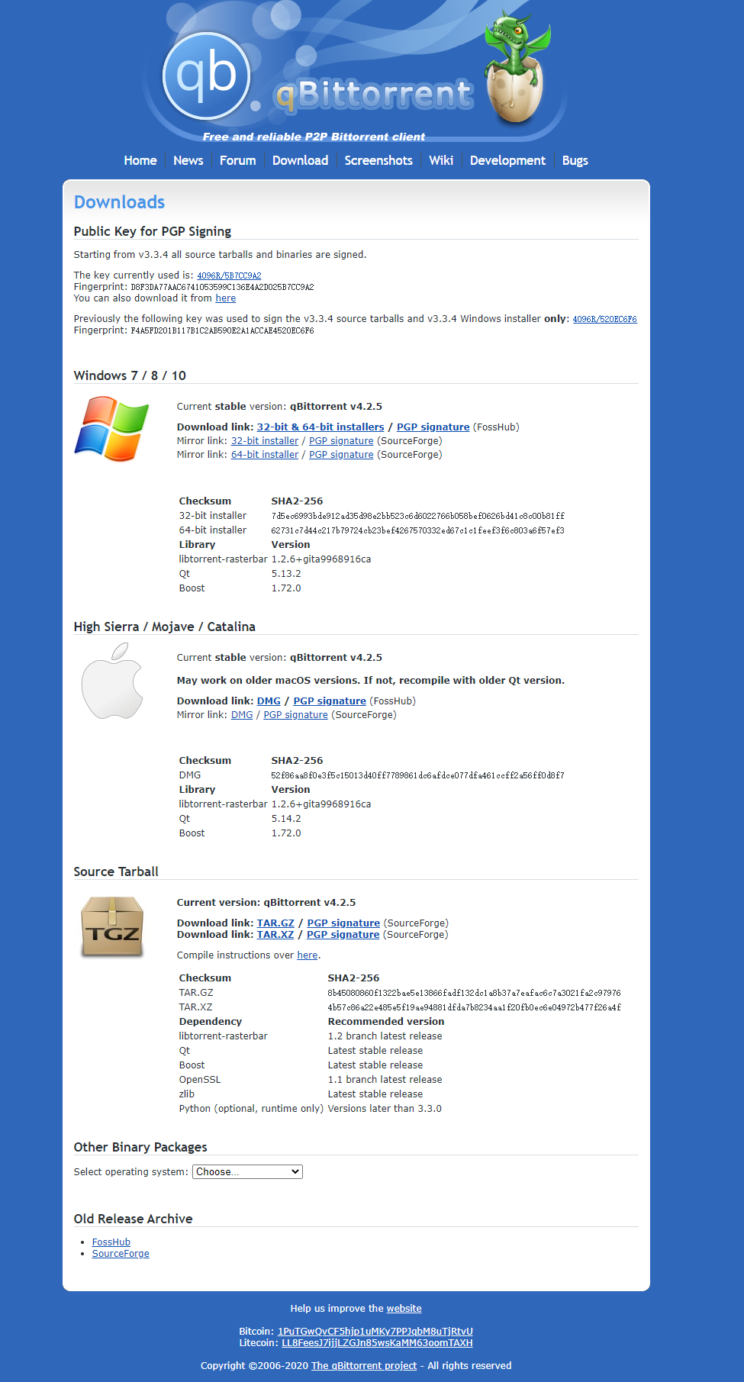This screenshot has width=744, height=1382.
Task: Click the Windows logo icon
Action: click(x=111, y=429)
